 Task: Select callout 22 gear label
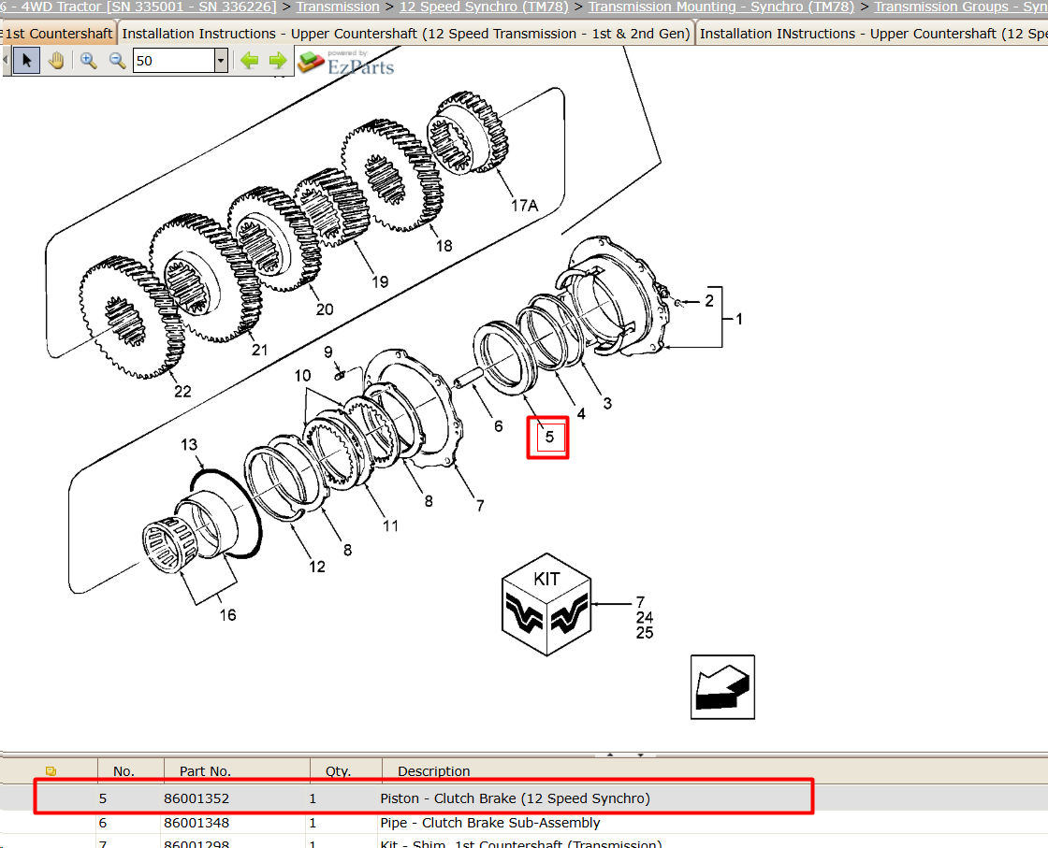point(182,392)
